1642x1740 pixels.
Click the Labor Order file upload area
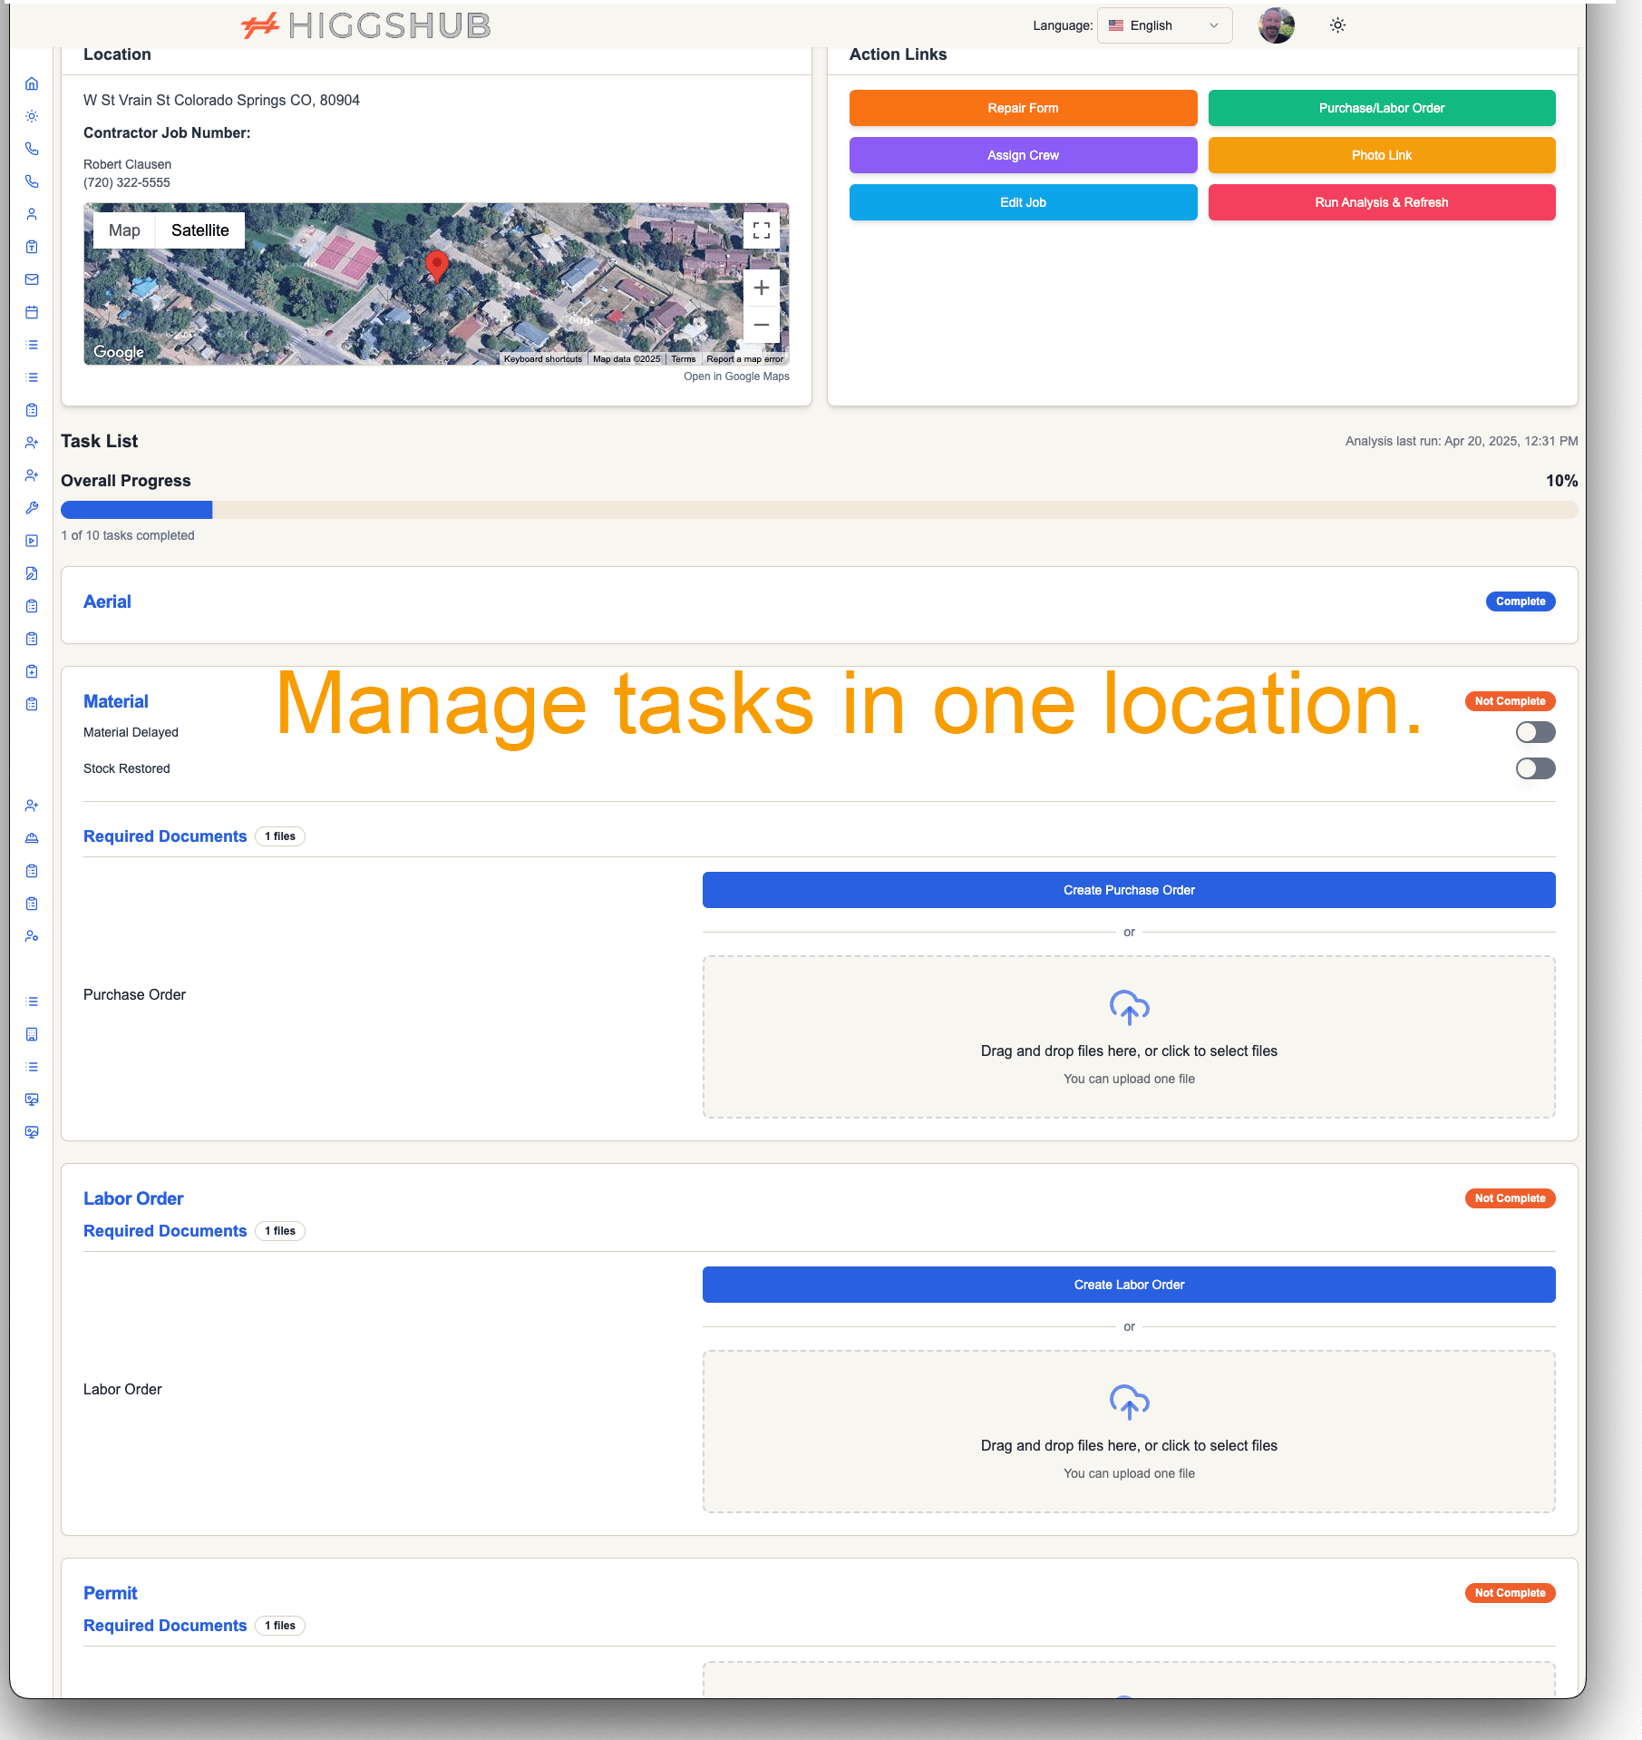[x=1129, y=1432]
